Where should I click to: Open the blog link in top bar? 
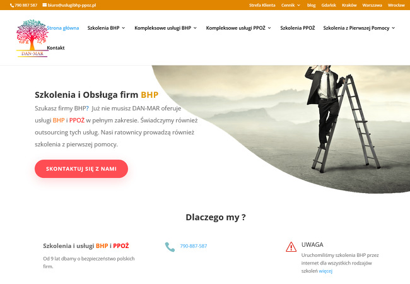tap(311, 5)
